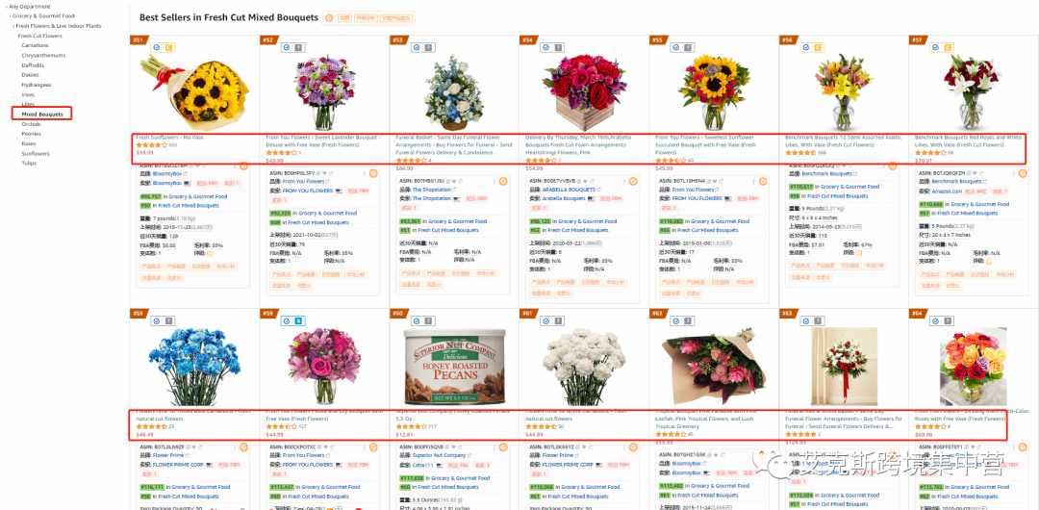The width and height of the screenshot is (1039, 510).
Task: Click orange circle icon in item #53 ASIN panel
Action: point(503,181)
